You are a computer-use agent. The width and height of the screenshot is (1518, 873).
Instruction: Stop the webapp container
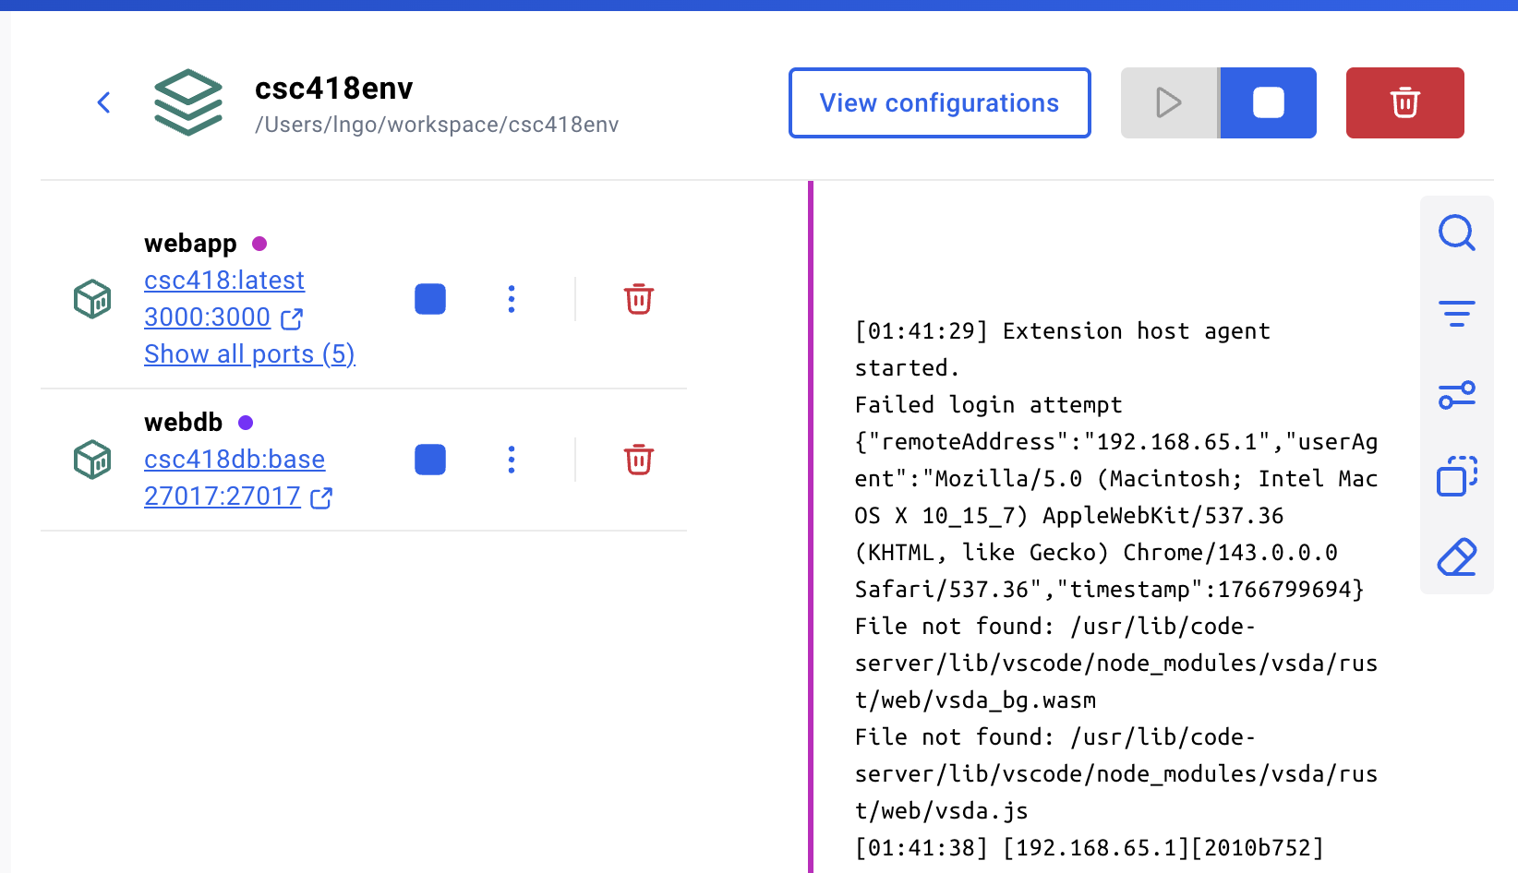point(430,299)
